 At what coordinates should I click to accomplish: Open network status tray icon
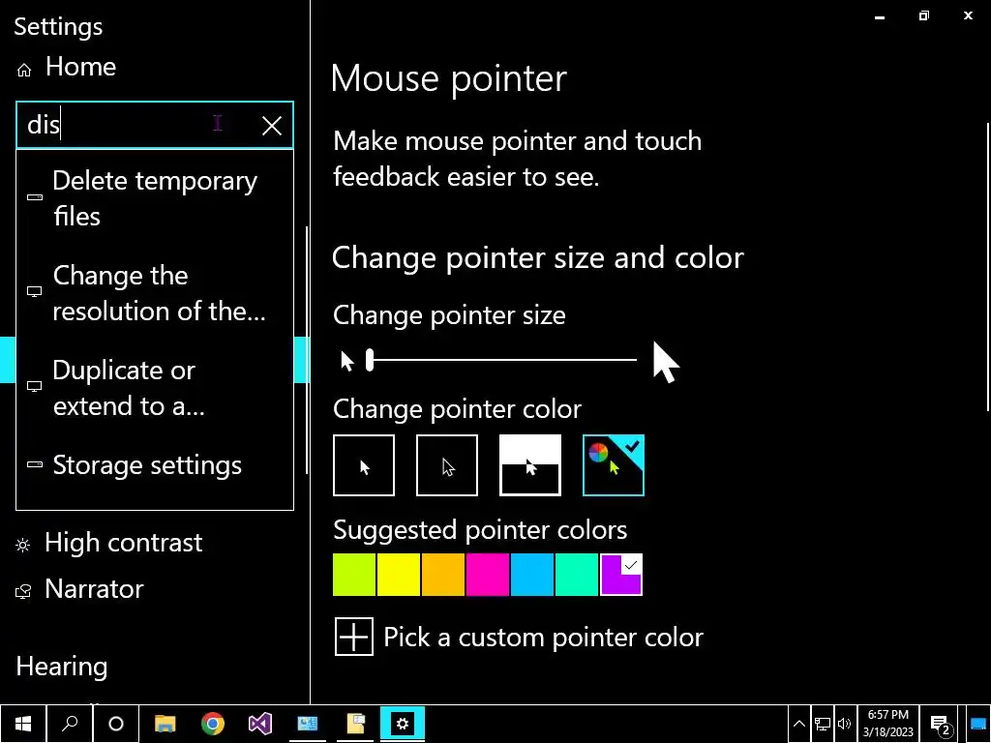coord(822,724)
